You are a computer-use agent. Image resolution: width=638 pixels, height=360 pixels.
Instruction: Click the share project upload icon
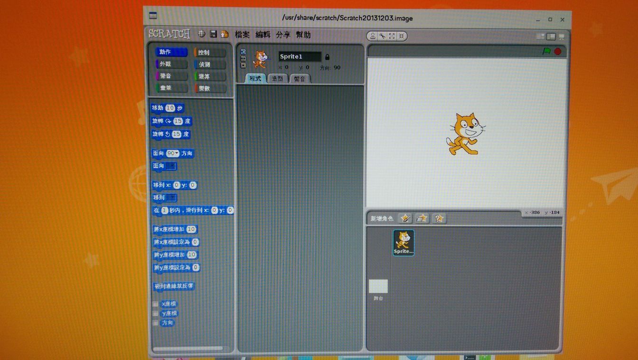click(x=225, y=34)
